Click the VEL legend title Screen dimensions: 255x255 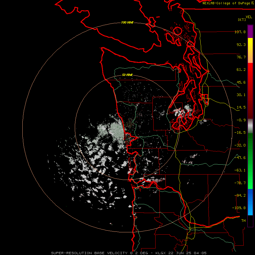[x=249, y=17]
